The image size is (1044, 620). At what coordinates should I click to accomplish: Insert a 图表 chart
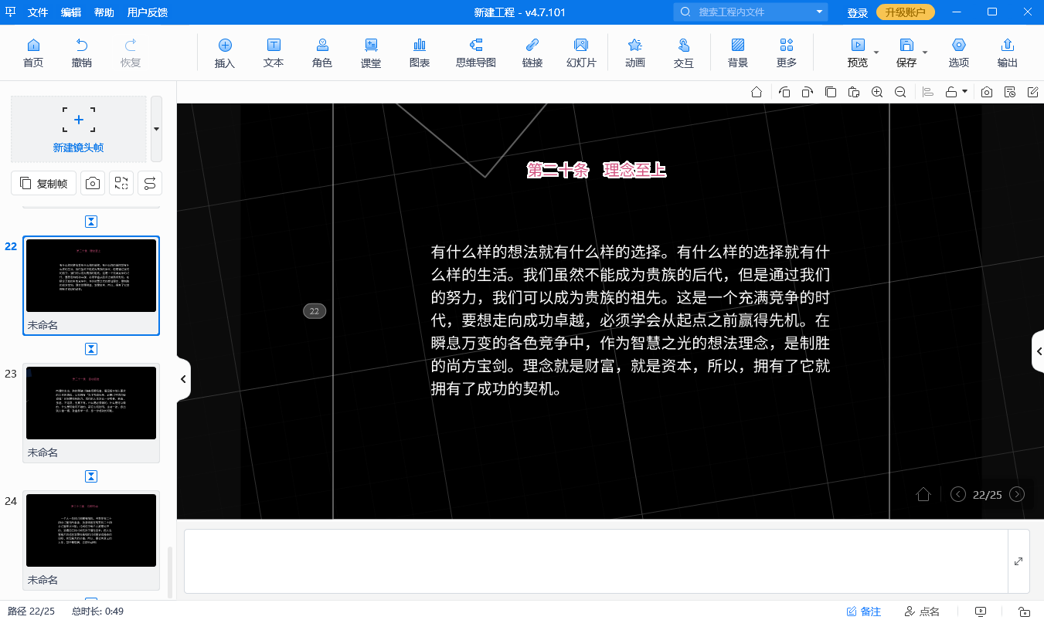420,53
